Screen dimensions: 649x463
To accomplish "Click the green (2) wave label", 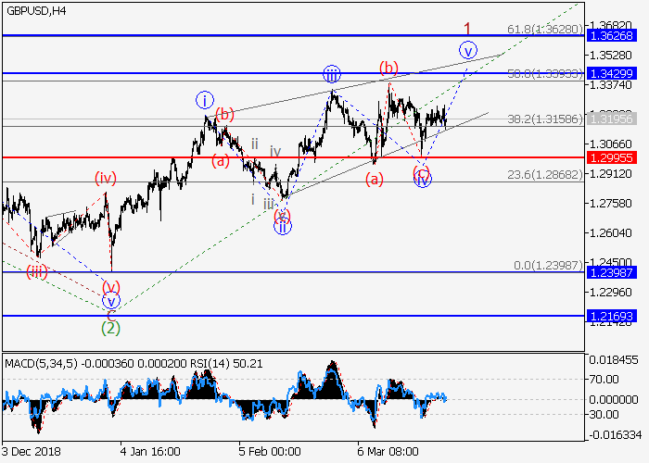I will pos(111,326).
